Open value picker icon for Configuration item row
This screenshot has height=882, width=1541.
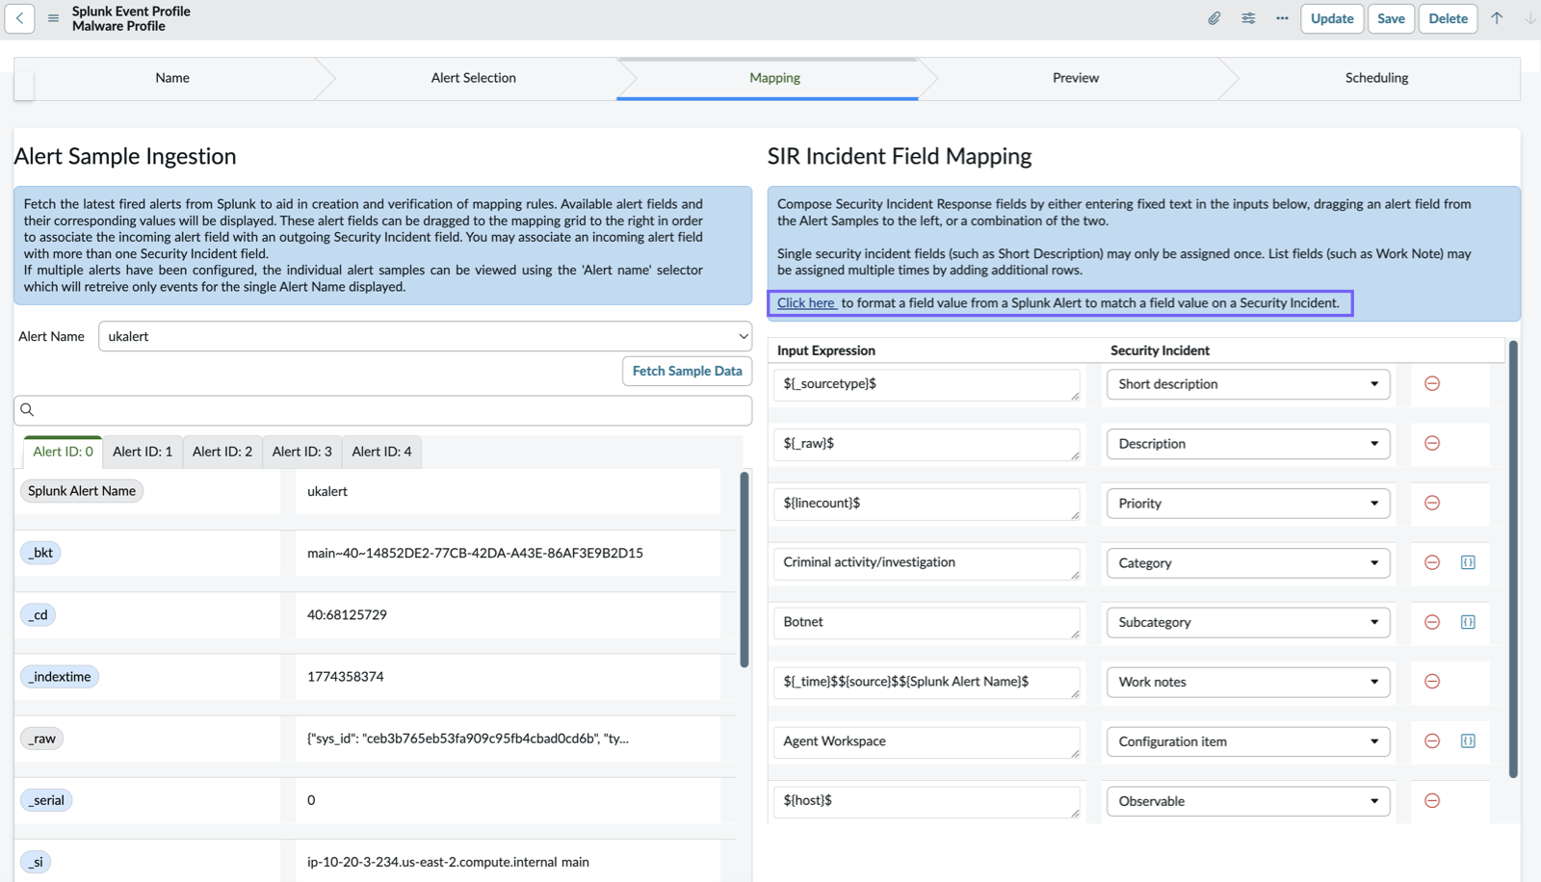point(1468,741)
